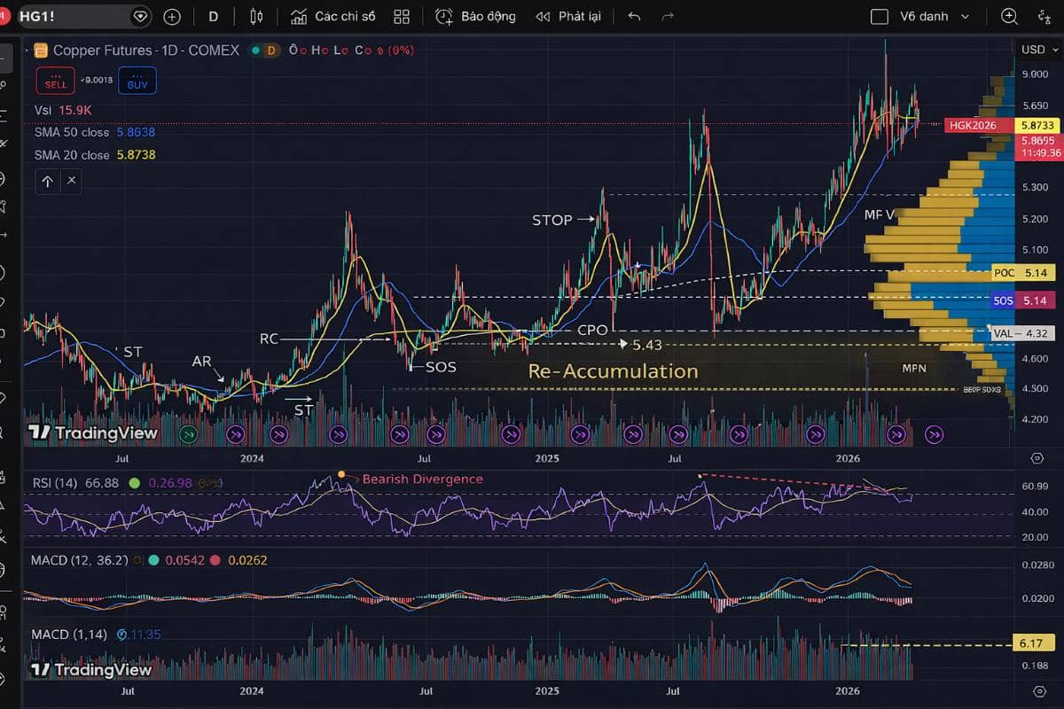Undo the last chart action
This screenshot has height=709, width=1064.
pos(634,16)
